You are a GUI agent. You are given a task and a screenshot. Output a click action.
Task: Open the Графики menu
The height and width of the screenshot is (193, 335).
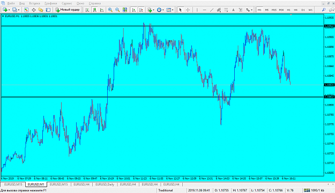51,3
